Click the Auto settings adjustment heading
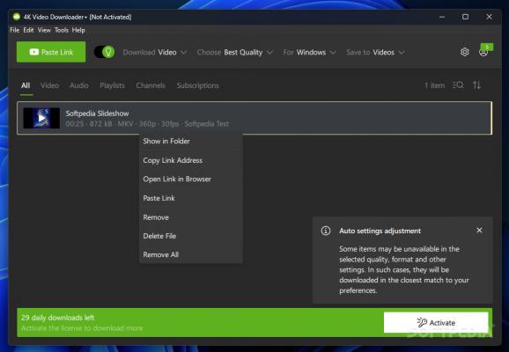 point(380,231)
